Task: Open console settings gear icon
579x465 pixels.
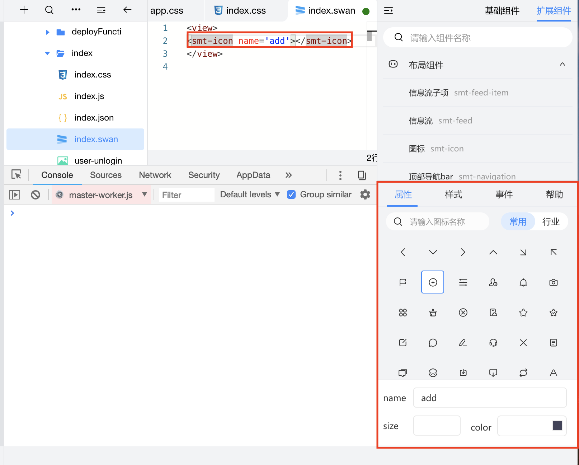Action: (x=365, y=194)
